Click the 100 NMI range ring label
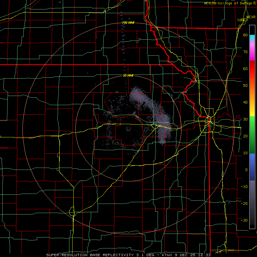 (128, 23)
